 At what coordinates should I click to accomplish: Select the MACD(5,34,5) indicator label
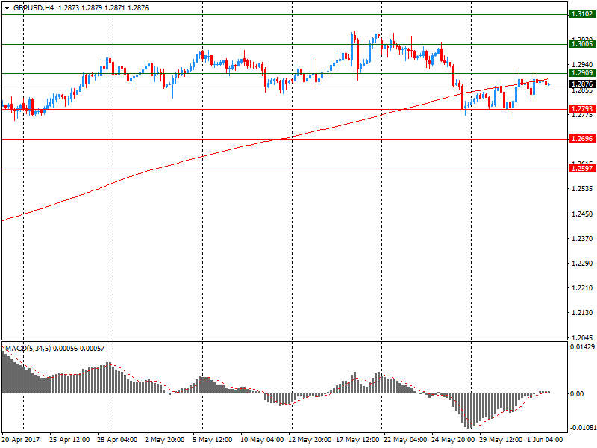[x=28, y=349]
